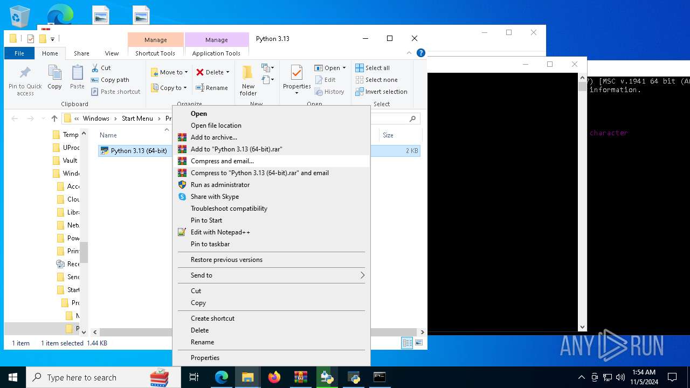The height and width of the screenshot is (388, 690).
Task: Select the Vault folder in the tree
Action: 65,161
